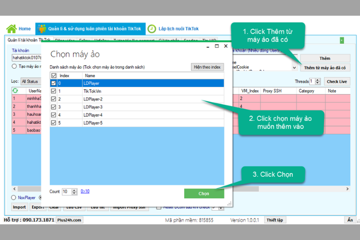Click the Count number field
The image size is (360, 240).
(67, 192)
